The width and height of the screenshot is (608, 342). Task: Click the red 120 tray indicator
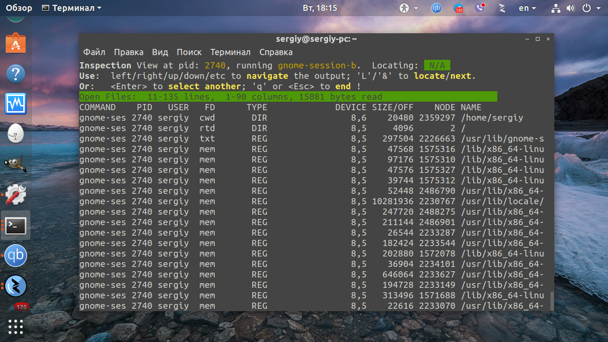458,9
